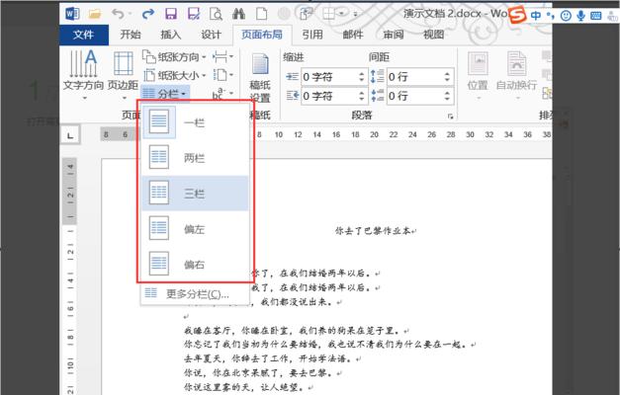Toggle the punctuation mode on the IME bar
This screenshot has width=620, height=395.
(x=551, y=16)
